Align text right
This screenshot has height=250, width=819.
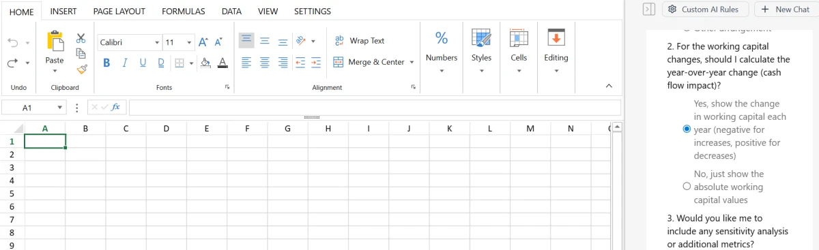click(x=283, y=62)
